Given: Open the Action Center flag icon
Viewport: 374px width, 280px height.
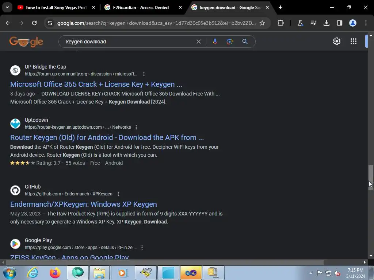Looking at the screenshot, I should 319,273.
